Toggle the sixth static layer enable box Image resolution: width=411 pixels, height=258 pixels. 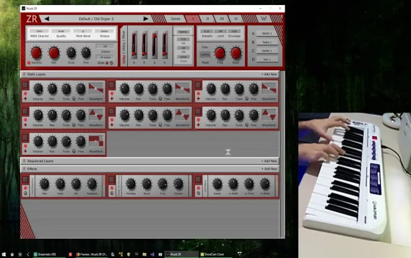198,111
